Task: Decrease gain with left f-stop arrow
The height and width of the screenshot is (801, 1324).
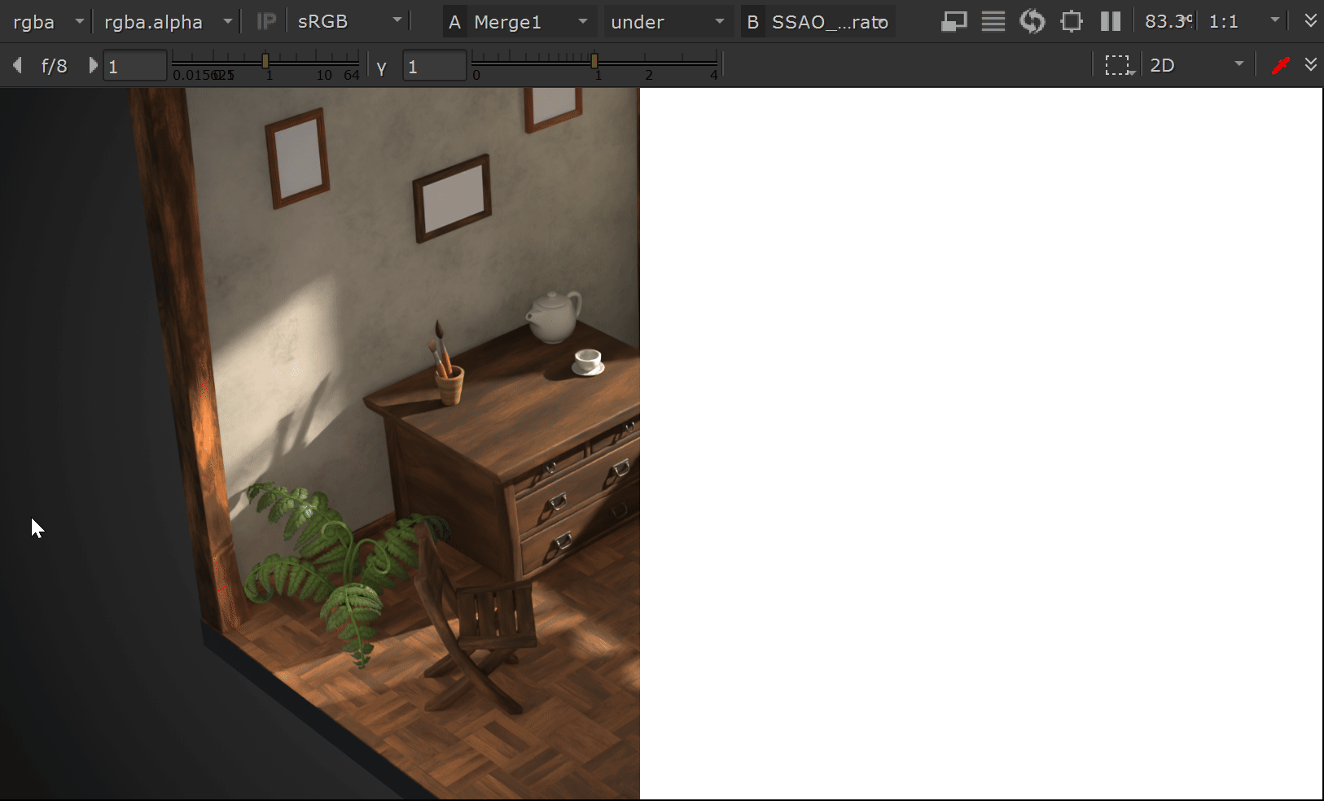Action: (17, 65)
